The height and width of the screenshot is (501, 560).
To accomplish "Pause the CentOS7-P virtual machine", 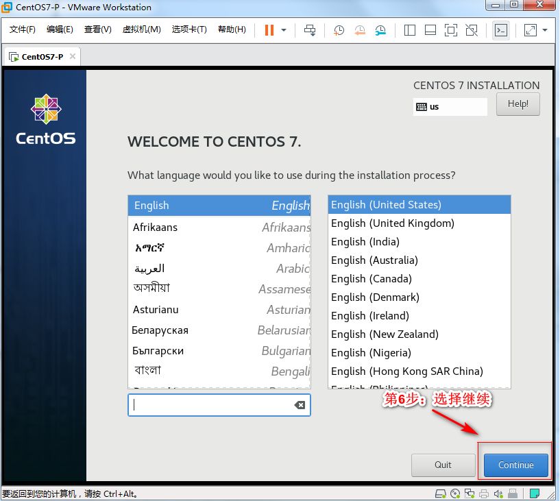I will [268, 30].
